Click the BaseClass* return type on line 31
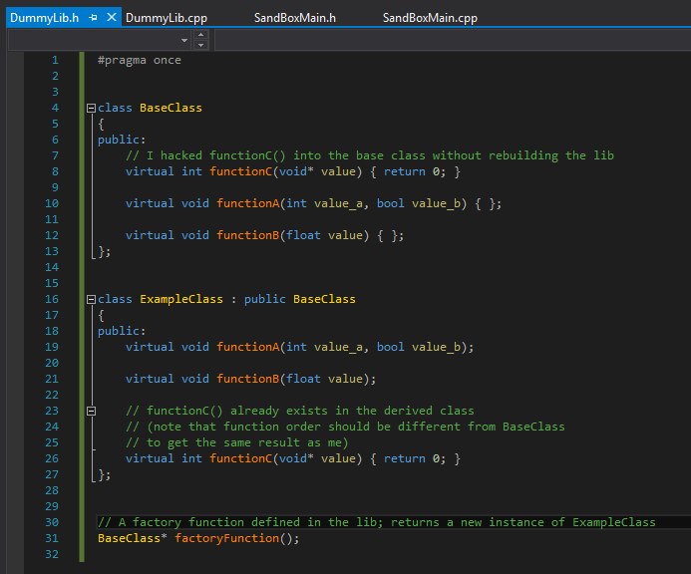The width and height of the screenshot is (691, 574). click(133, 538)
